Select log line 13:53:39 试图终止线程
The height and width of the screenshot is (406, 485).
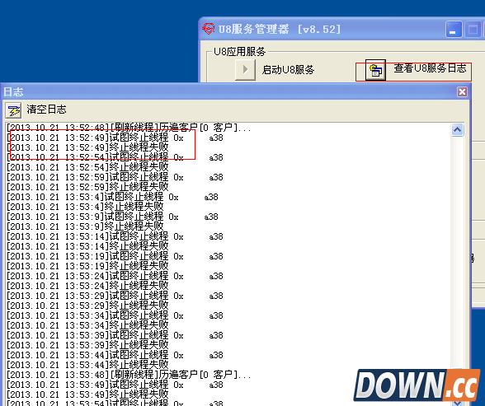click(x=115, y=335)
